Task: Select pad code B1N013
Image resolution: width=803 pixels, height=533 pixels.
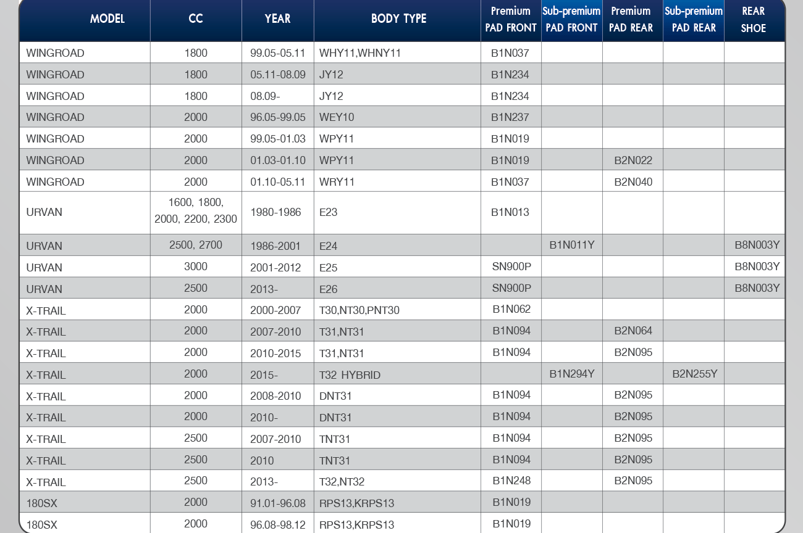Action: [x=510, y=212]
